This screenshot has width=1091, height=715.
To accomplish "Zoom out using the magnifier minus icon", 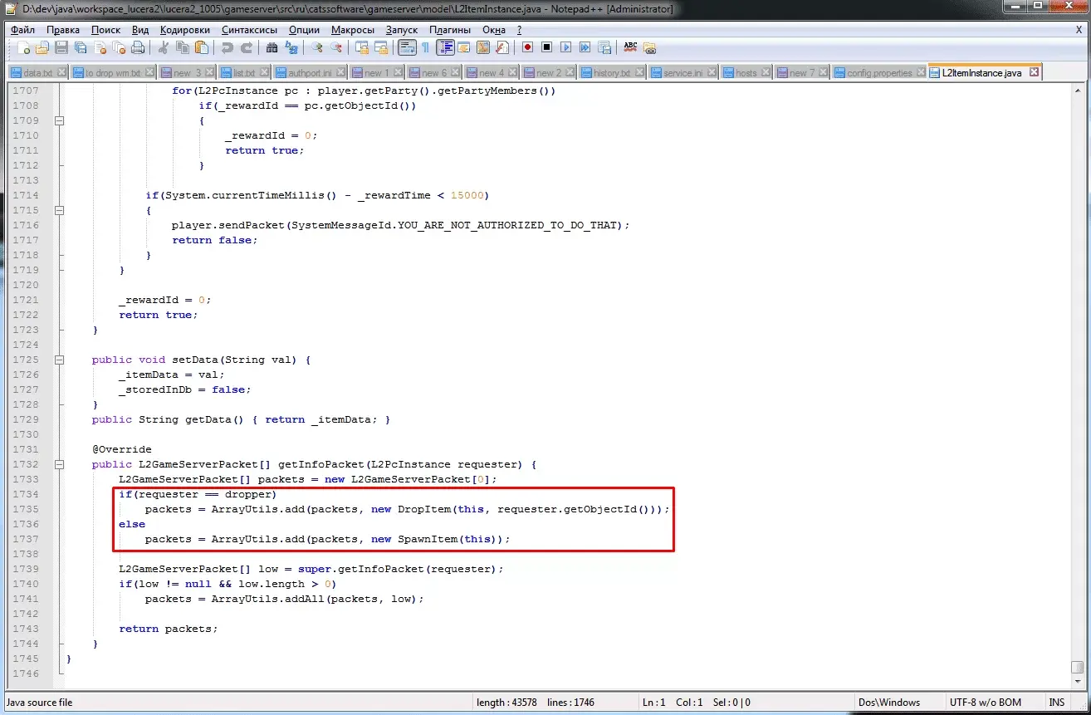I will (x=336, y=47).
